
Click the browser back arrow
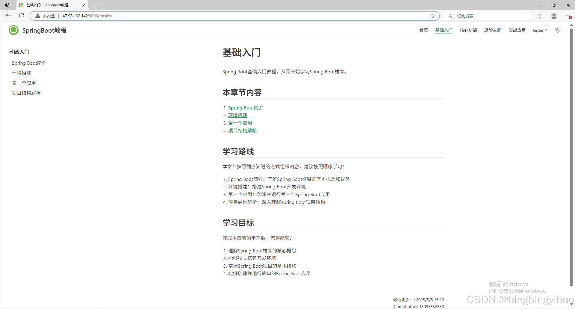[x=8, y=16]
